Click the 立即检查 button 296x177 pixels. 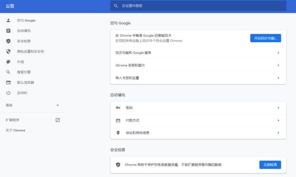[x=270, y=165]
